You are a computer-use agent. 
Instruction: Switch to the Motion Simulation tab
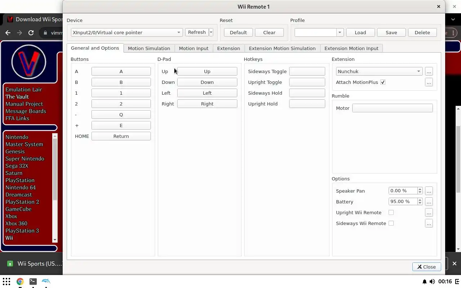click(149, 48)
